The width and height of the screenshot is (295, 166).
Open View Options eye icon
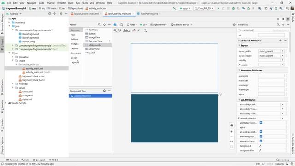point(115,30)
